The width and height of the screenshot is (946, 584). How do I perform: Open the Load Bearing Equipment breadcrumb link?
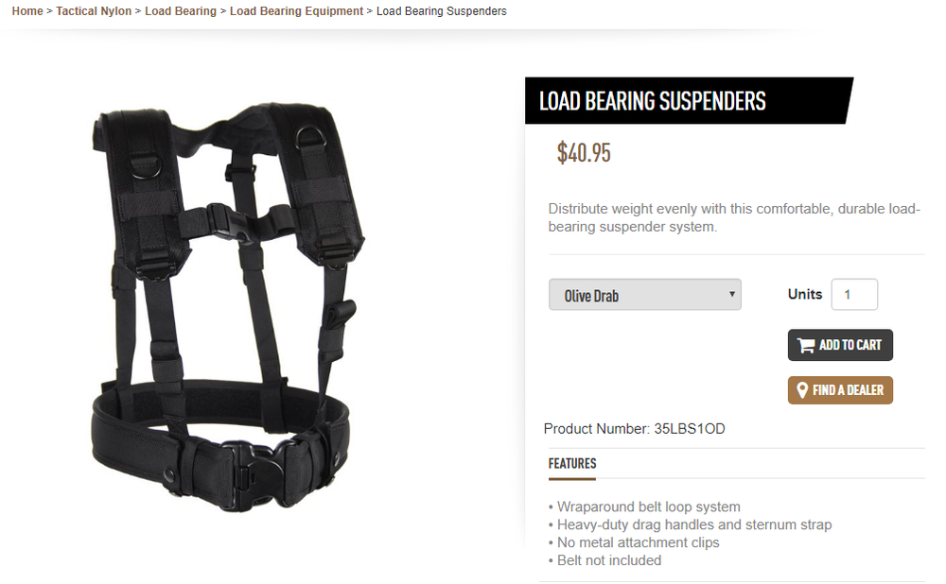coord(296,10)
